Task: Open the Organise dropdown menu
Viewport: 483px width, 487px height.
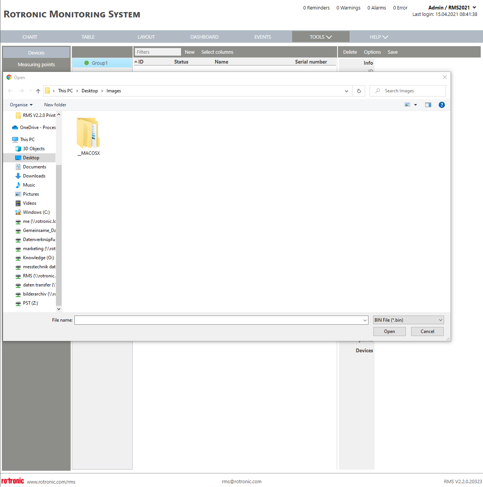Action: 21,105
